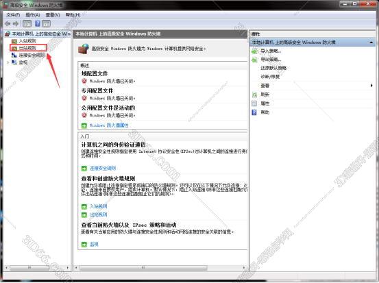Click 刷新 in the actions pane
Image resolution: width=379 pixels, height=283 pixels.
[265, 95]
